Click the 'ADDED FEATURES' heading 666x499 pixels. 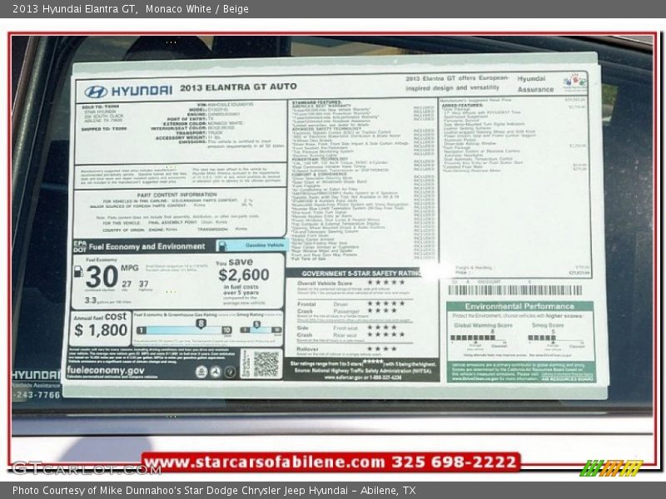(462, 106)
